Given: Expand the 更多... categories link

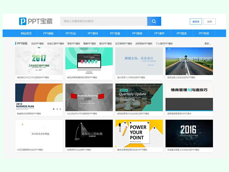Looking at the screenshot, I should 207,44.
